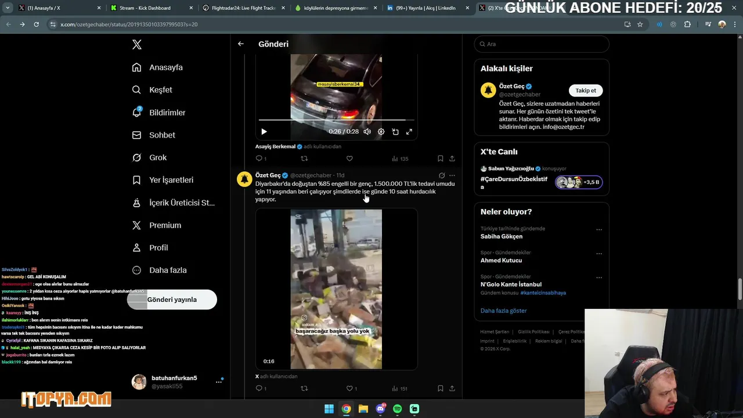
Task: Repost the Asayiş Berkemal video post
Action: (x=304, y=158)
